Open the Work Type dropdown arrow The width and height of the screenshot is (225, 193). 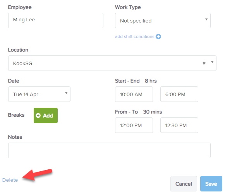[206, 19]
